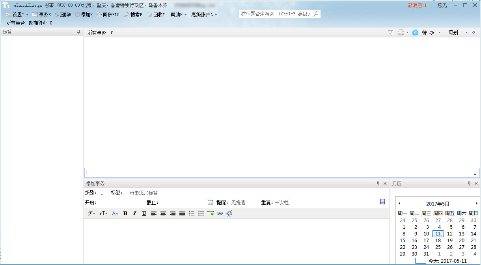
Task: Click the 回顾R review item
Action: point(63,15)
